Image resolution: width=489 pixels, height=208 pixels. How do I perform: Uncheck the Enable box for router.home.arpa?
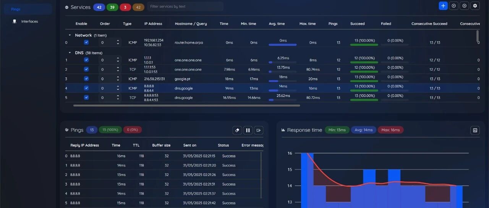pos(86,42)
